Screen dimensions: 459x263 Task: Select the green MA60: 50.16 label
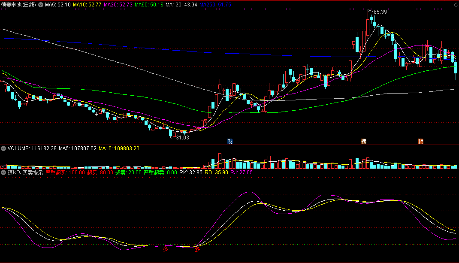149,5
